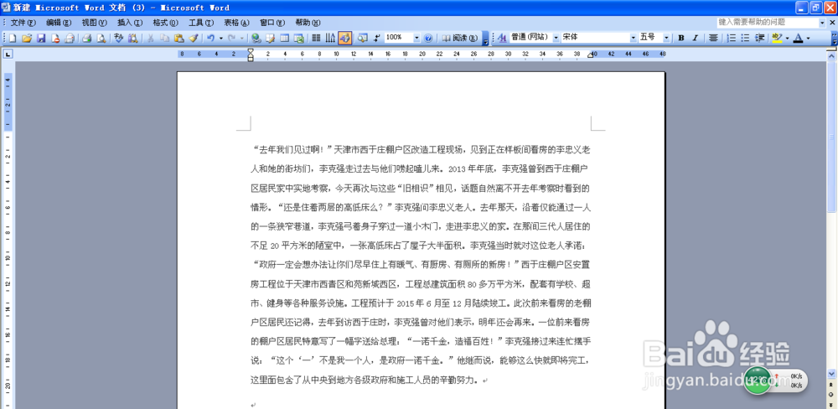This screenshot has height=409, width=838.
Task: Open the 编辑 menu
Action: click(x=59, y=23)
